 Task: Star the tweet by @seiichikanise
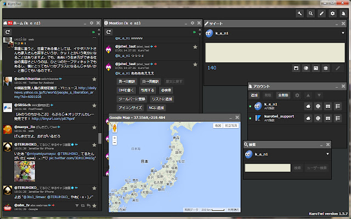[x=95, y=79]
